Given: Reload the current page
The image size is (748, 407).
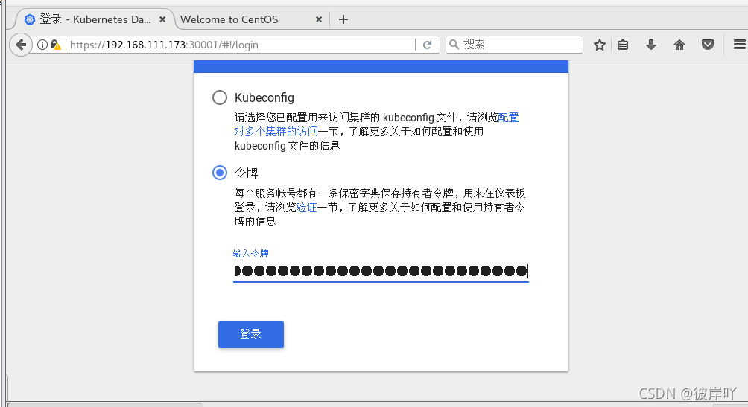Looking at the screenshot, I should 428,45.
